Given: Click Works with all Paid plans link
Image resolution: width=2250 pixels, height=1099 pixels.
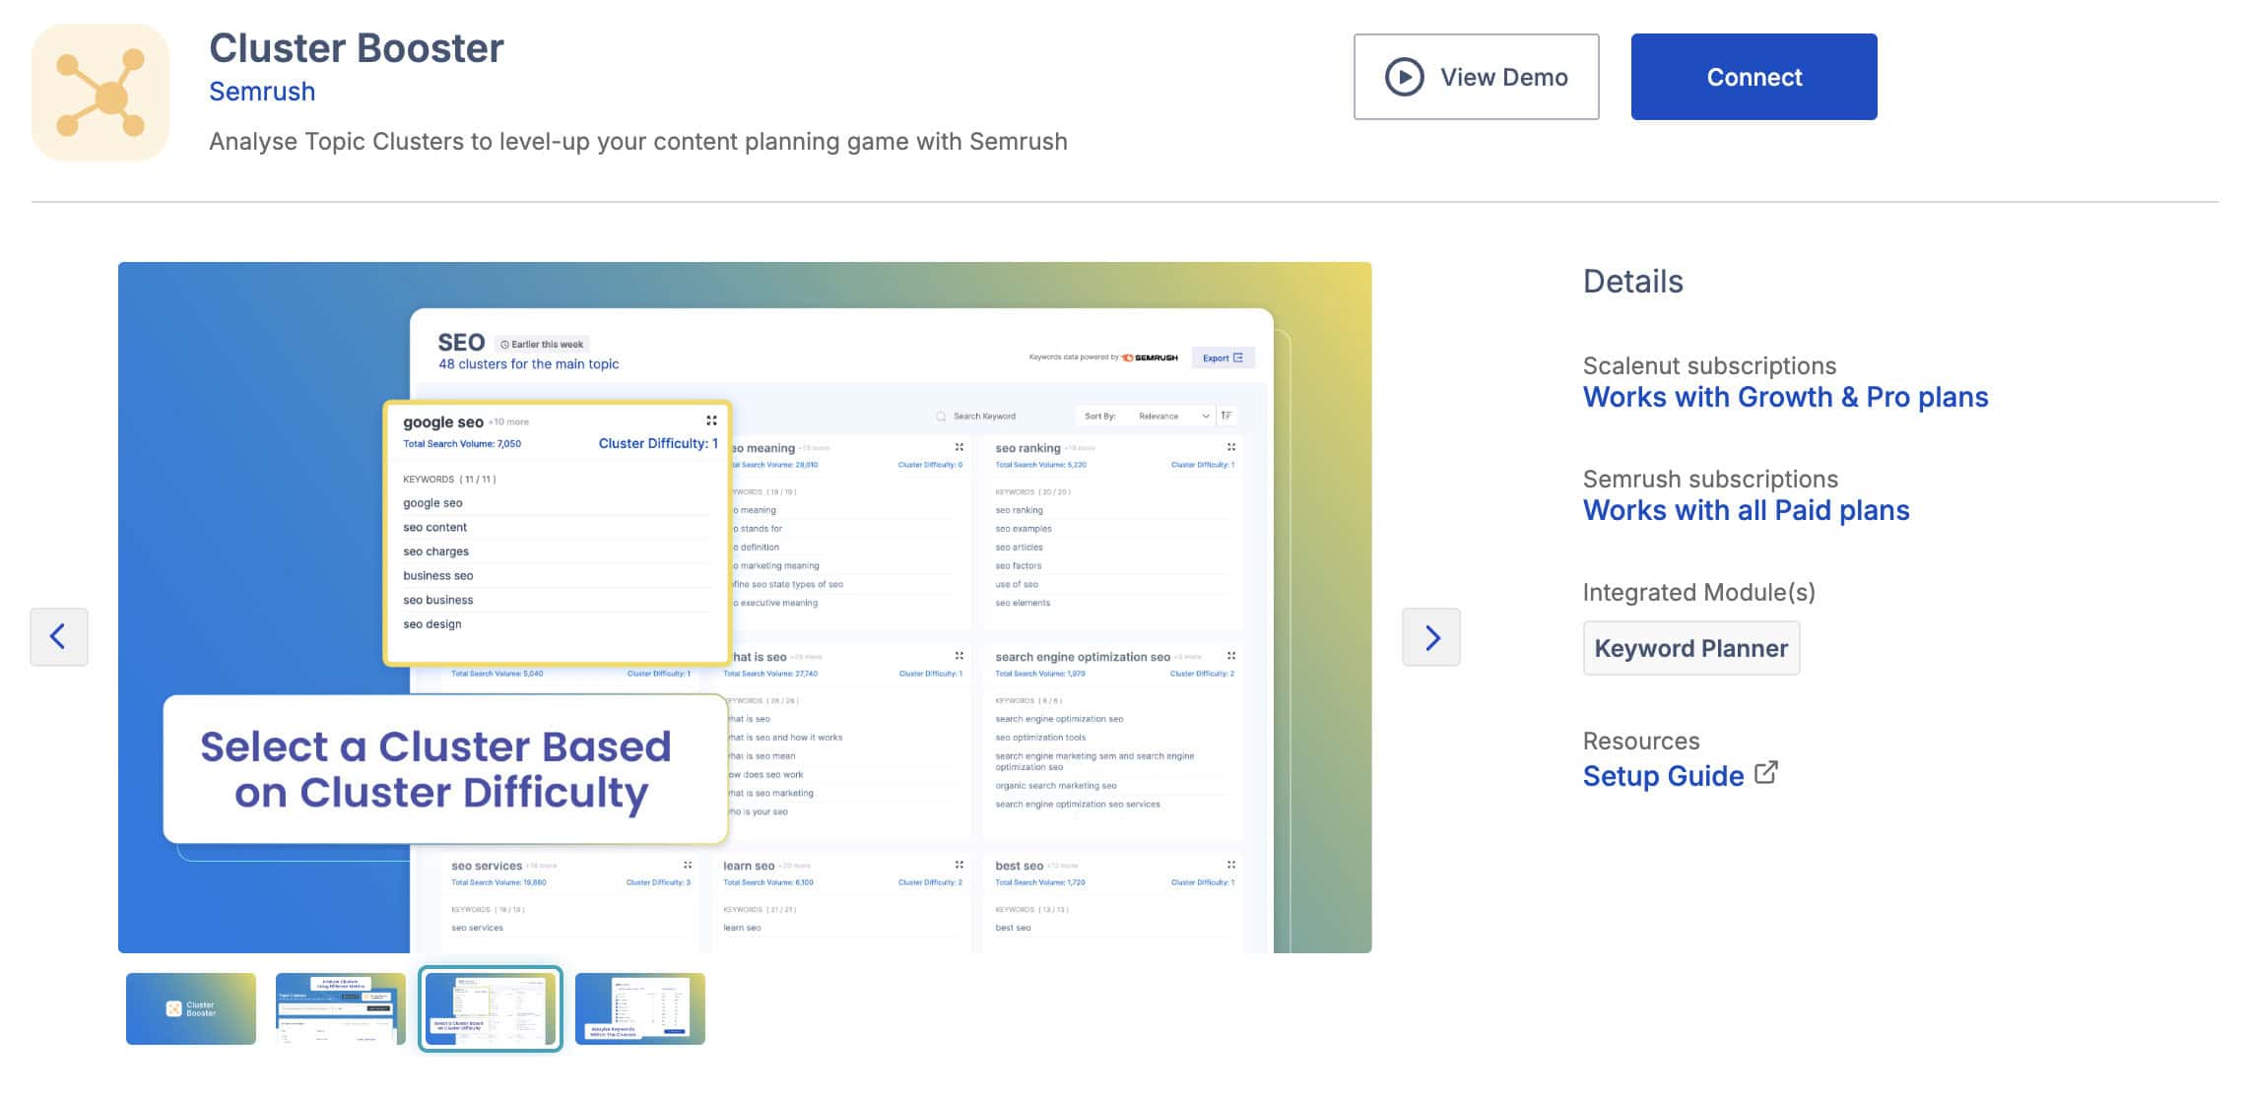Looking at the screenshot, I should tap(1746, 510).
